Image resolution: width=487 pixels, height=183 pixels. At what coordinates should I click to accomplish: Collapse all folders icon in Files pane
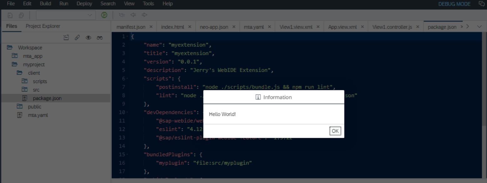coord(66,37)
